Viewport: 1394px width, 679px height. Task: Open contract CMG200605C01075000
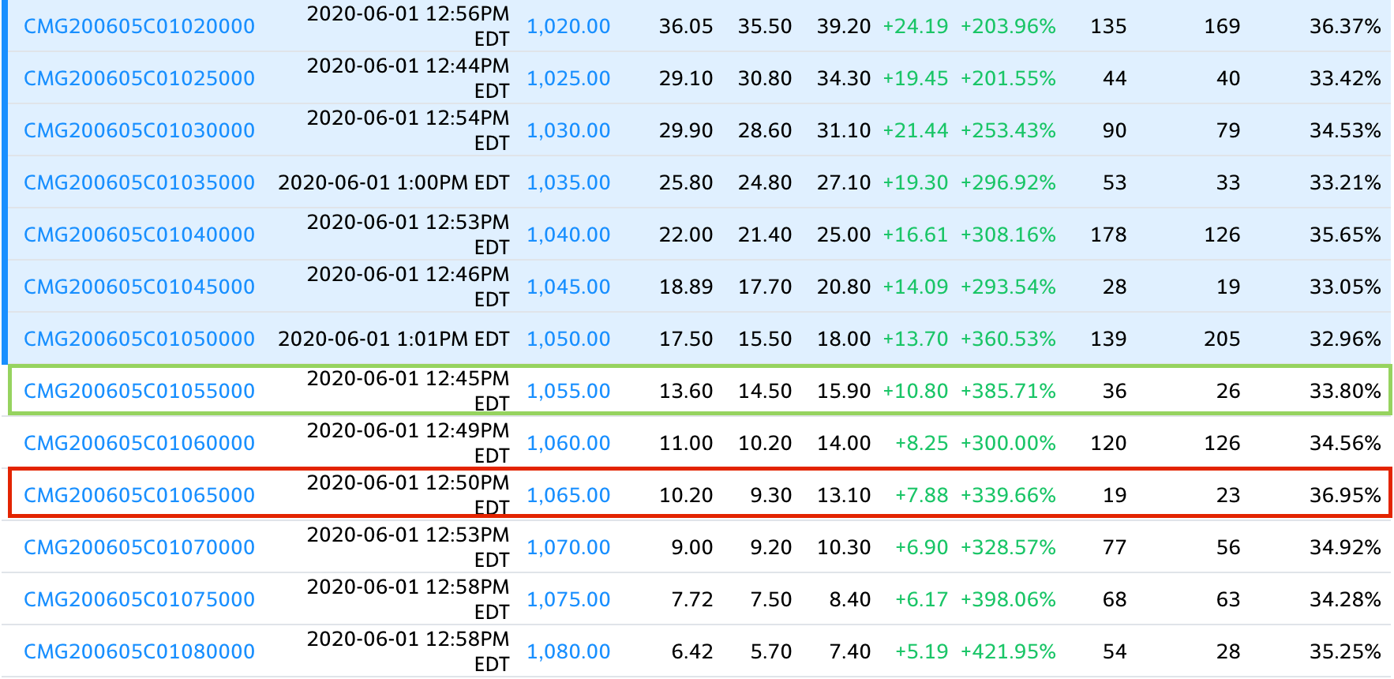139,599
